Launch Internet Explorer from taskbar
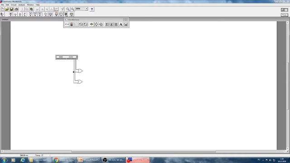The image size is (290, 163). pyautogui.click(x=23, y=160)
